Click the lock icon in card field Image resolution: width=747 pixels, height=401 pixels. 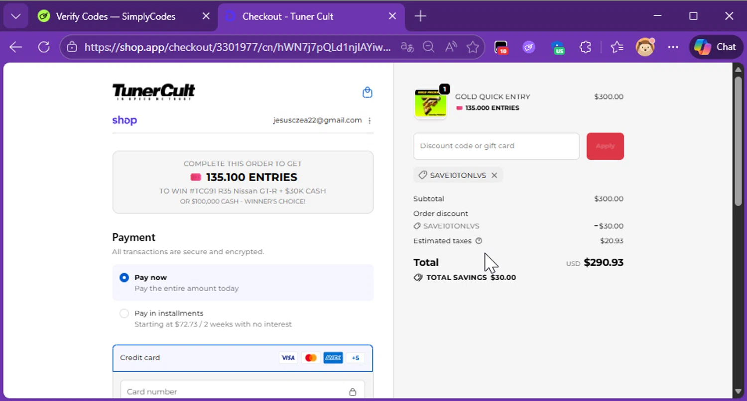(x=353, y=392)
